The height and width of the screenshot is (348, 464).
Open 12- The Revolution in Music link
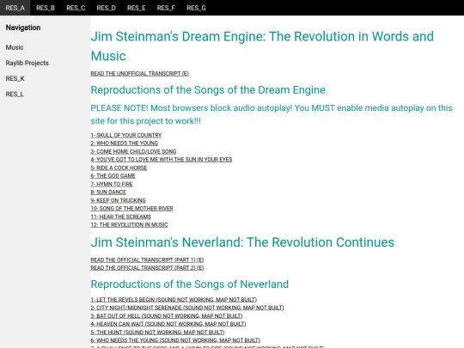129,224
